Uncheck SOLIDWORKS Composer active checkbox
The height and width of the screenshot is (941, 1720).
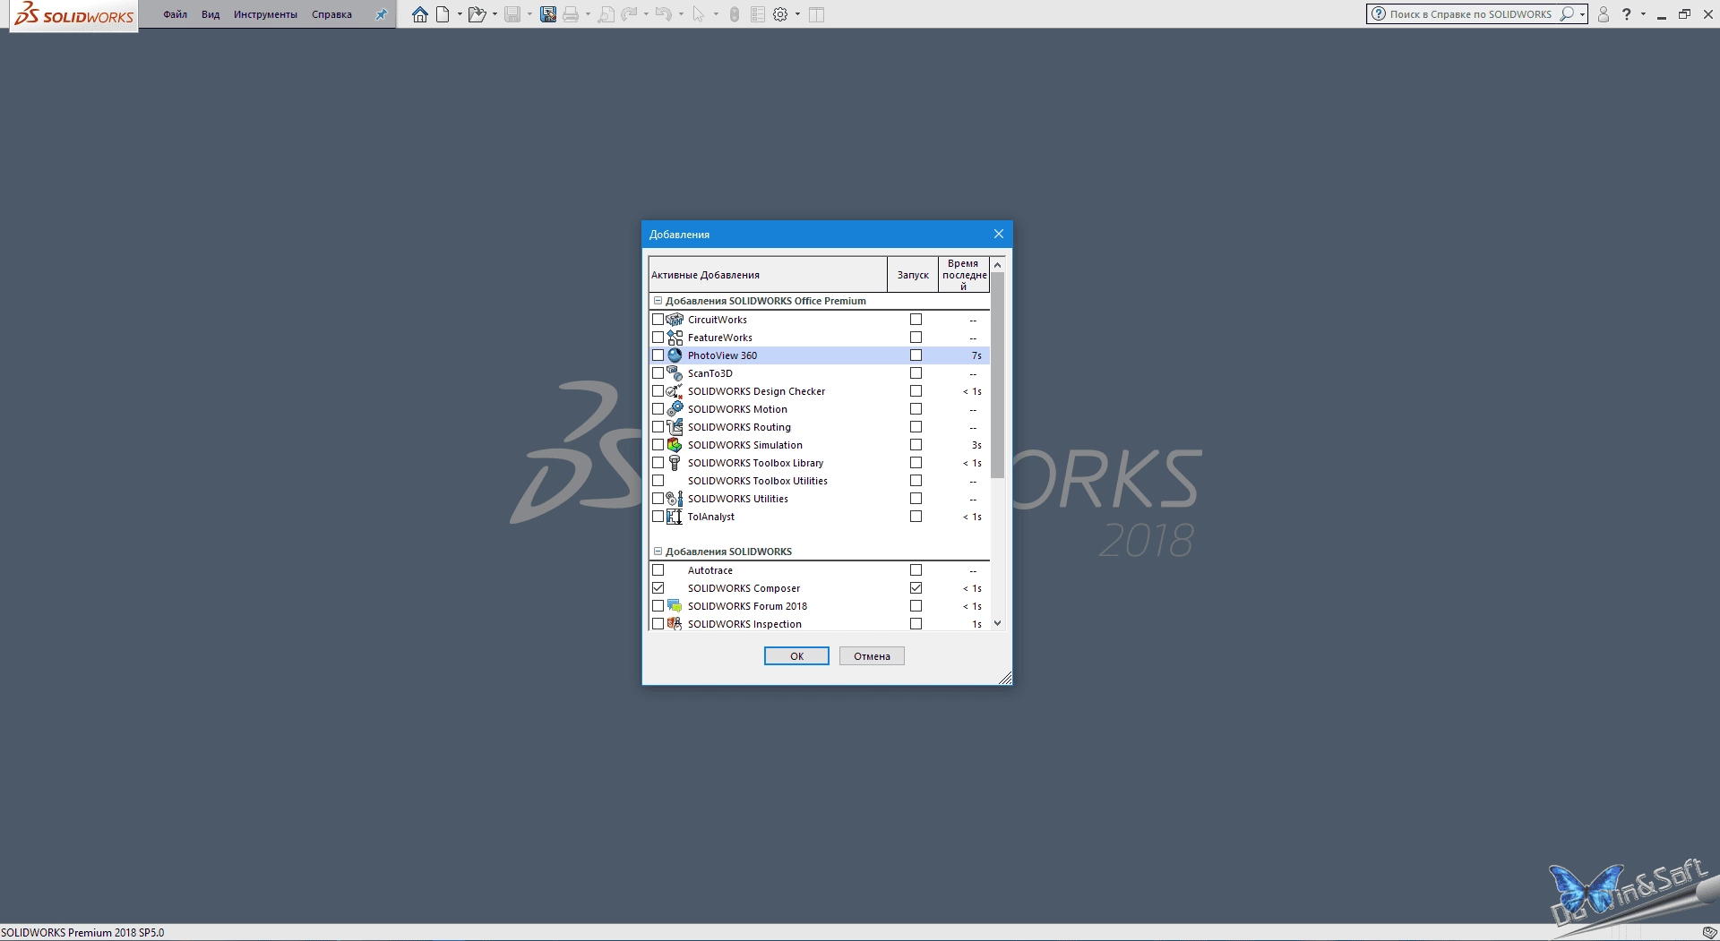point(658,588)
